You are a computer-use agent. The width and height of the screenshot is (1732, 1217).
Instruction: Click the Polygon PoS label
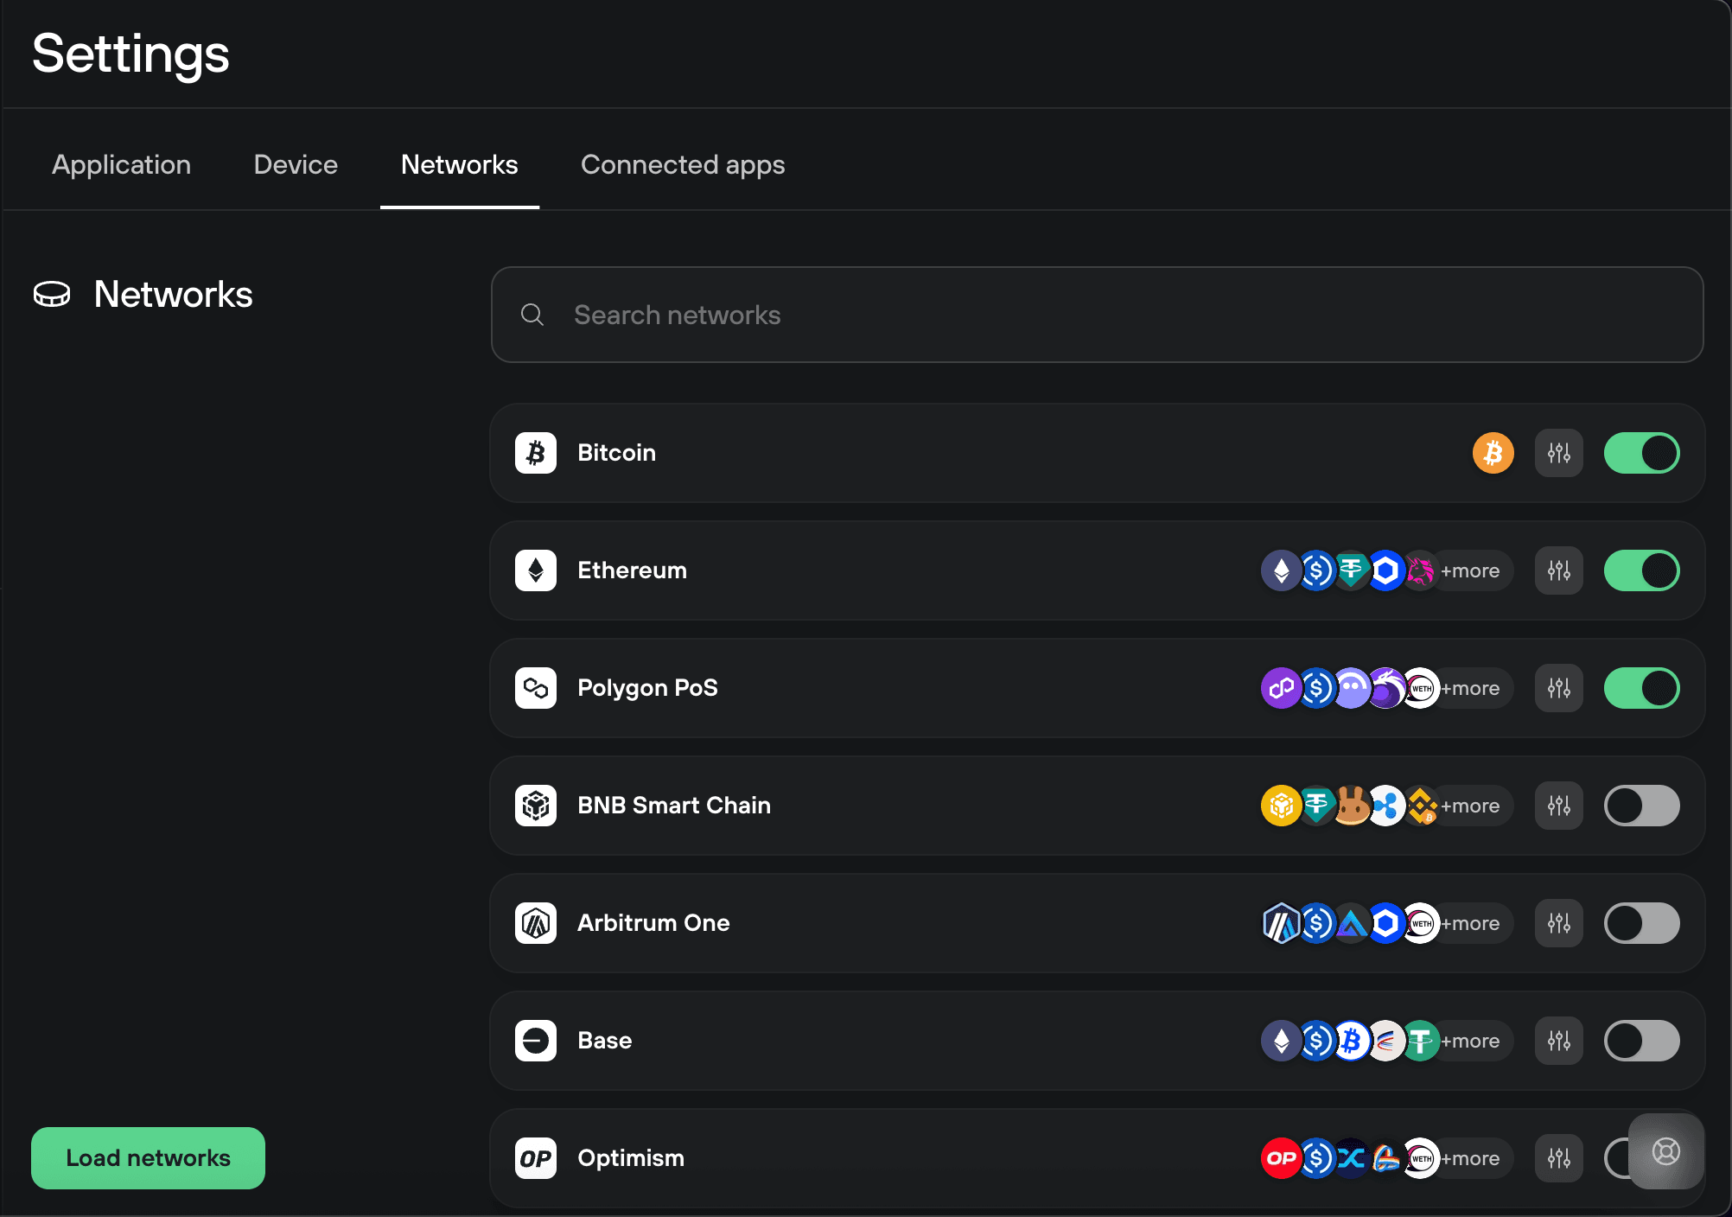pos(647,688)
